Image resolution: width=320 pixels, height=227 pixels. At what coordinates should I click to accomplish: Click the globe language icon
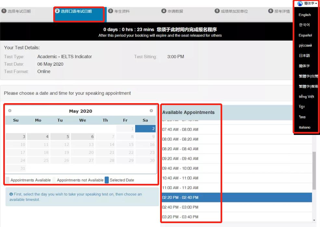[300, 3]
